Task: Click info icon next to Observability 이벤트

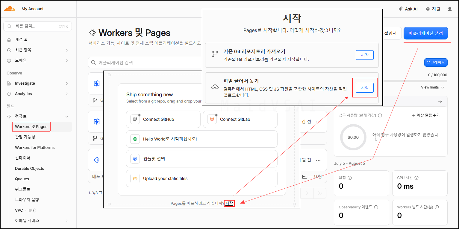Action: (x=376, y=207)
